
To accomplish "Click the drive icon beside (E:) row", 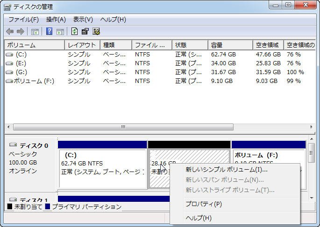I will tap(9, 63).
